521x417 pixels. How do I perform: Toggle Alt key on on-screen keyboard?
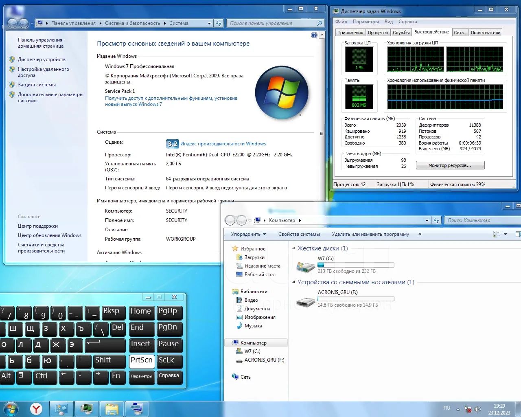click(7, 377)
